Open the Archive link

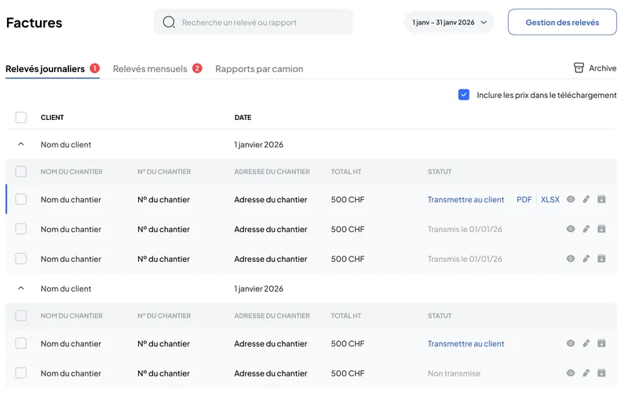(x=595, y=68)
